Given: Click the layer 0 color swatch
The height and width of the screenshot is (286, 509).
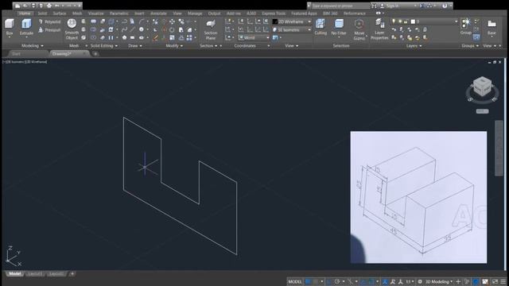Looking at the screenshot, I should click(x=413, y=21).
